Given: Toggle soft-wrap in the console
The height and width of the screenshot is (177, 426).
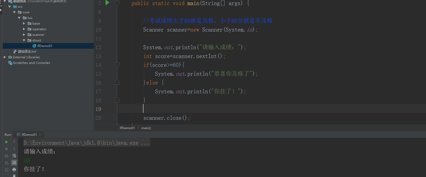Looking at the screenshot, I should [x=14, y=156].
